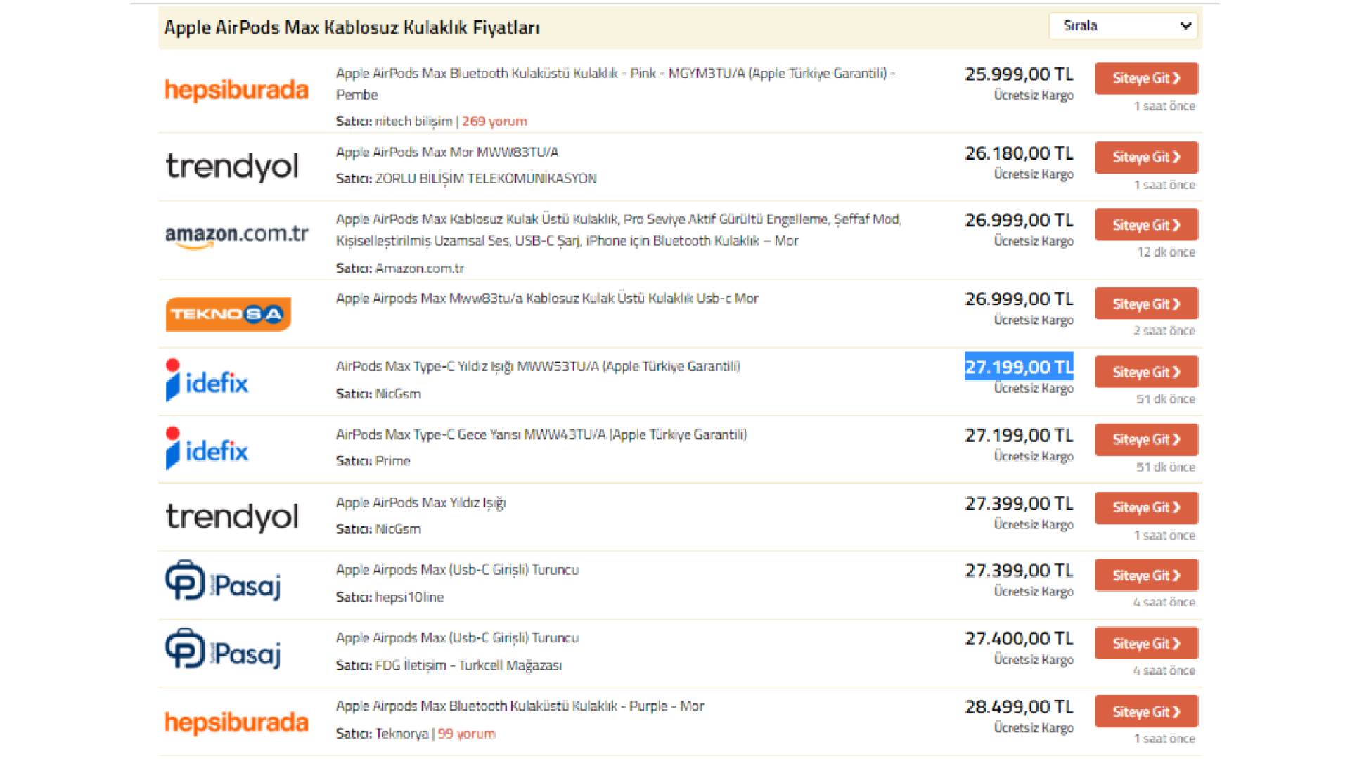Click the 25.999,00 TL price
Image resolution: width=1350 pixels, height=759 pixels.
click(x=1020, y=74)
